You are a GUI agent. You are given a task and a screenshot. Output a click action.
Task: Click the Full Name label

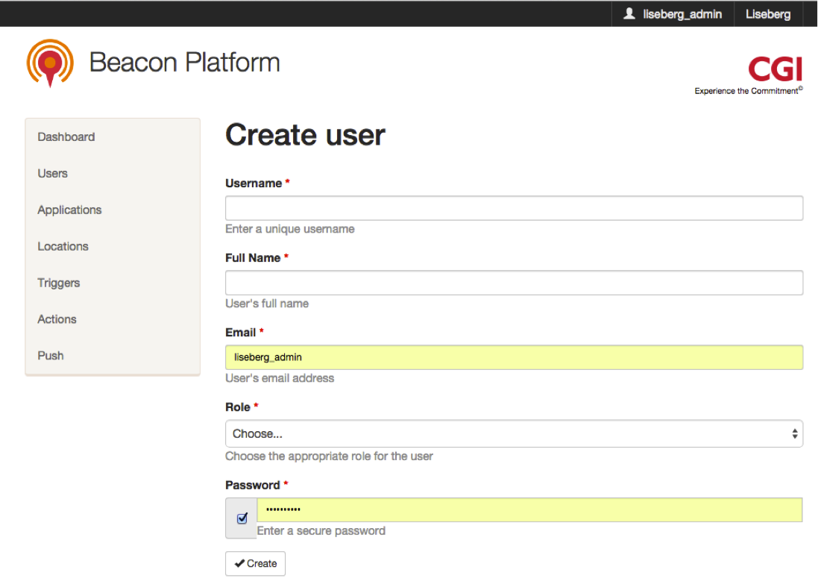pyautogui.click(x=253, y=258)
